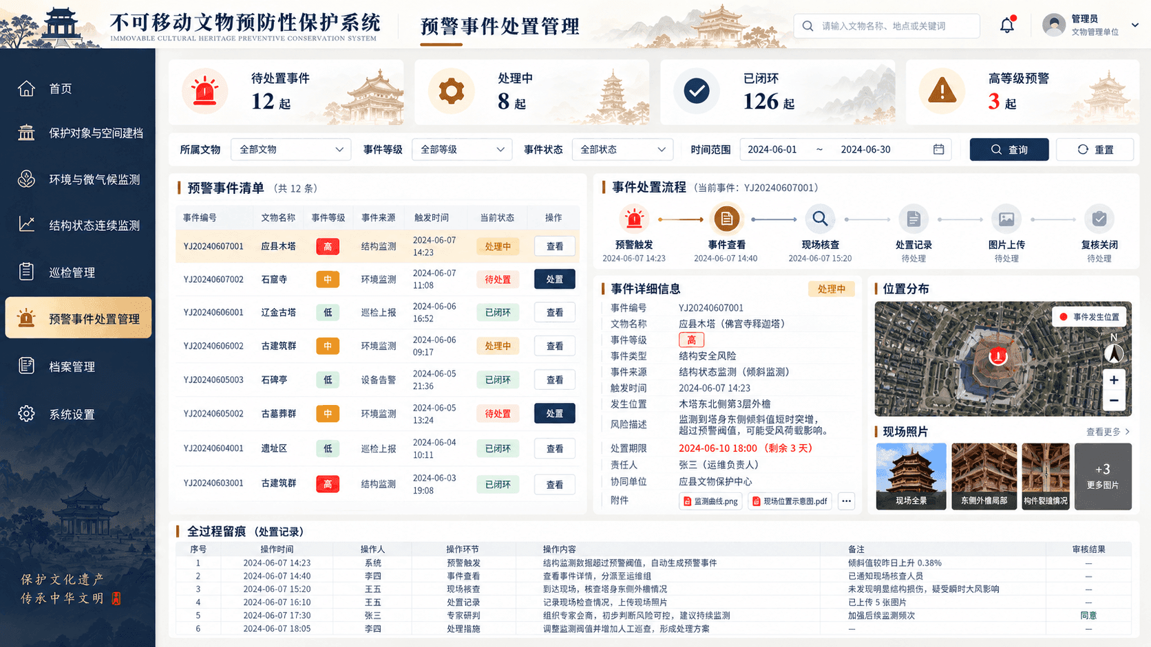Click the pending events alarm icon
This screenshot has width=1151, height=647.
tap(204, 91)
